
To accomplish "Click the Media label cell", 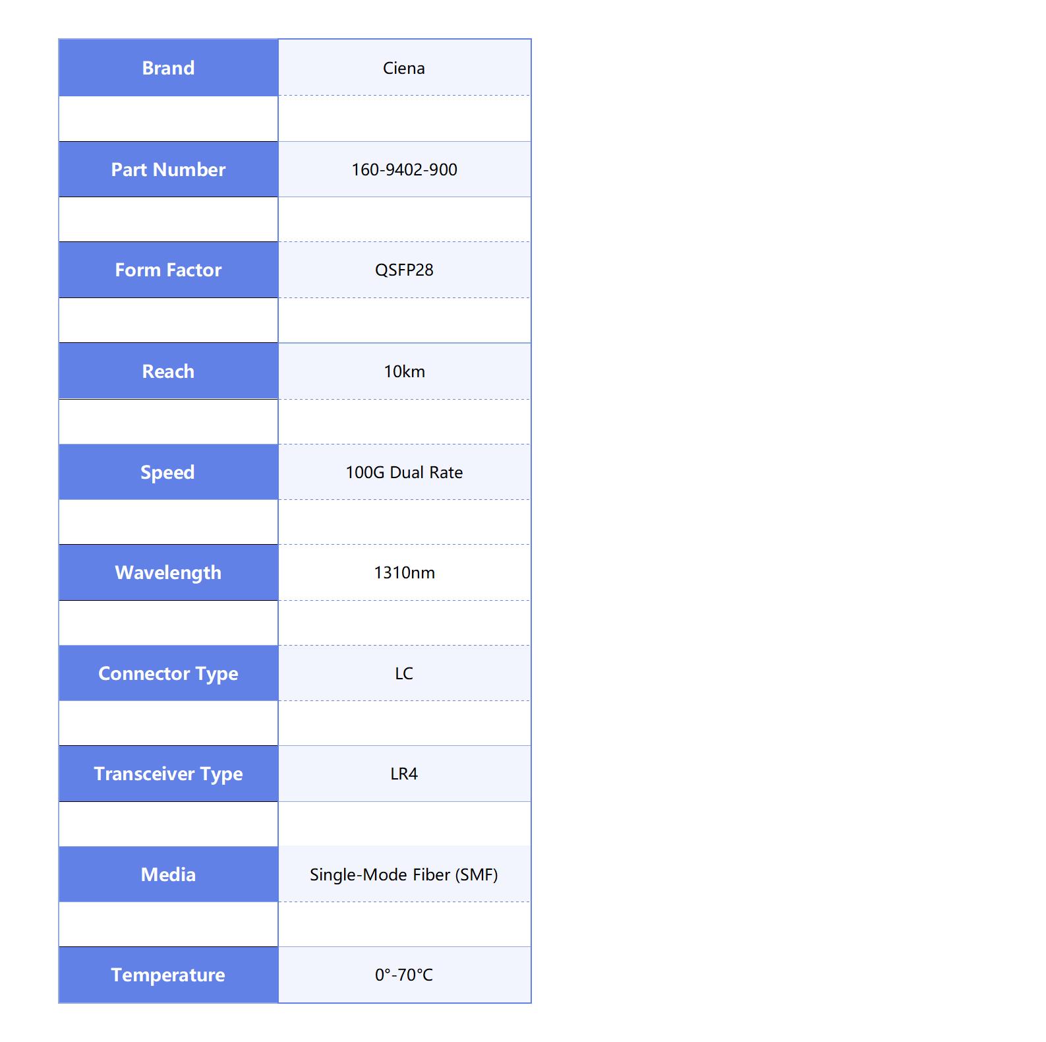I will coord(168,874).
